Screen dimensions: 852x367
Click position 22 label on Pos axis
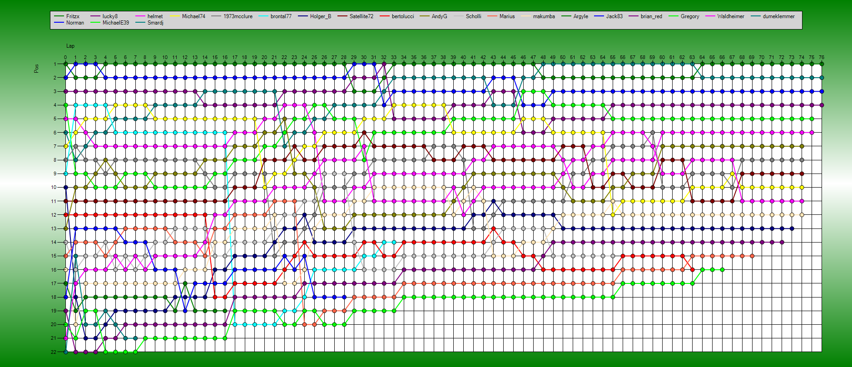coord(54,352)
